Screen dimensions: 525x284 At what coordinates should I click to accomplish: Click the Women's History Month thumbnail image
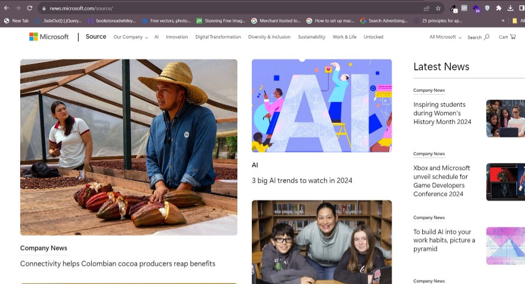(505, 118)
